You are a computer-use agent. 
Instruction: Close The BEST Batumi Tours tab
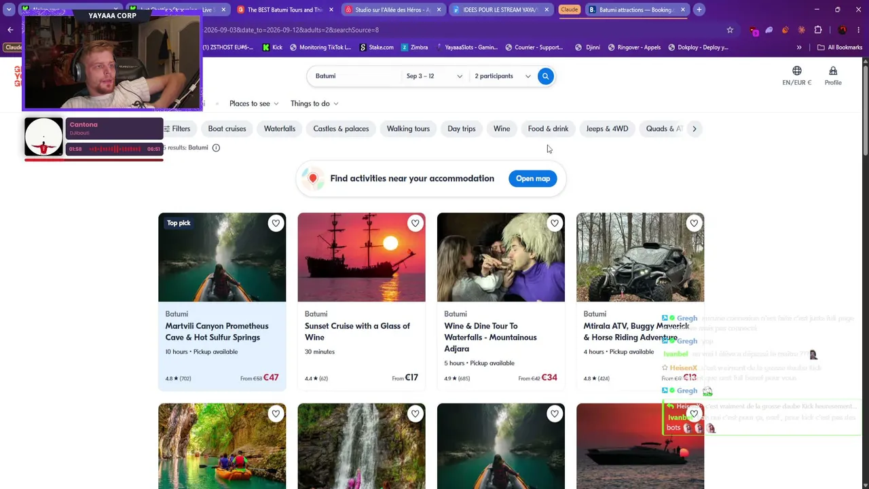click(331, 10)
